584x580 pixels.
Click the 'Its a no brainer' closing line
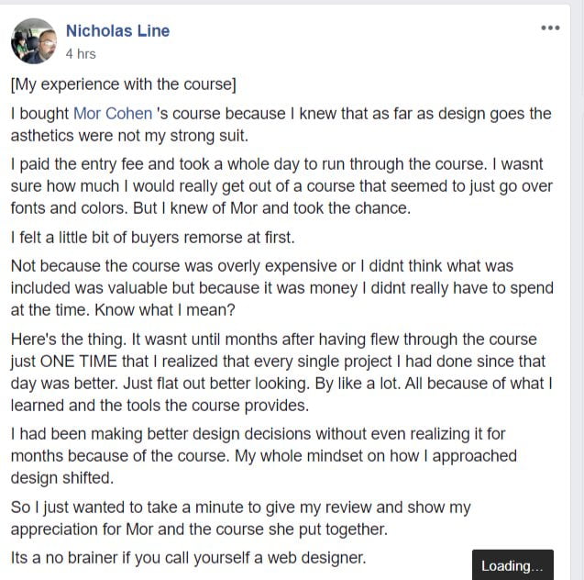tap(189, 558)
